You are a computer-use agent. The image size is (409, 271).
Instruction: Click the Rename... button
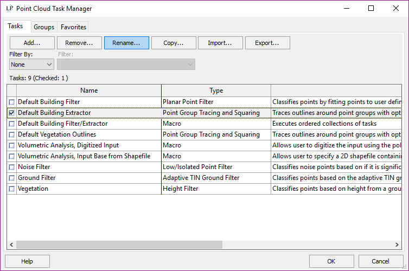[x=126, y=43]
